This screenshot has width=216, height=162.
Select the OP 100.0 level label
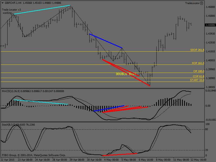coord(199,71)
